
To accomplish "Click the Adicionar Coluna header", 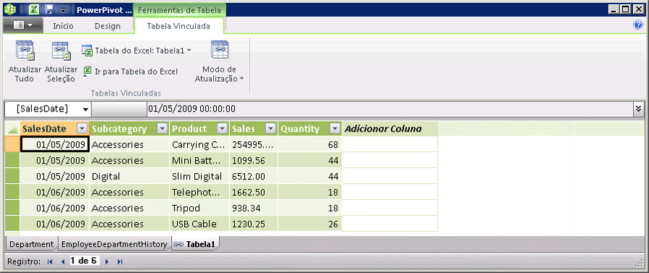I will pyautogui.click(x=389, y=129).
